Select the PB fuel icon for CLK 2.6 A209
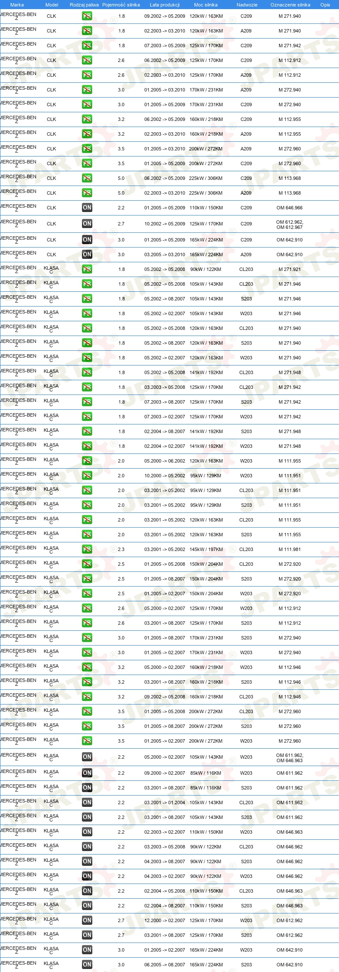Screen dimensions: 339x972 click(87, 75)
